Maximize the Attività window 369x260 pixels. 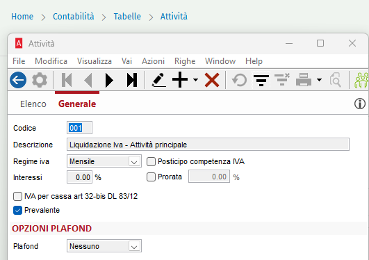coord(320,43)
